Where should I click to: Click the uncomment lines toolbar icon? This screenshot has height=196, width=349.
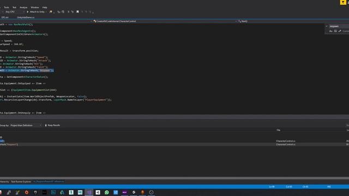point(73,12)
